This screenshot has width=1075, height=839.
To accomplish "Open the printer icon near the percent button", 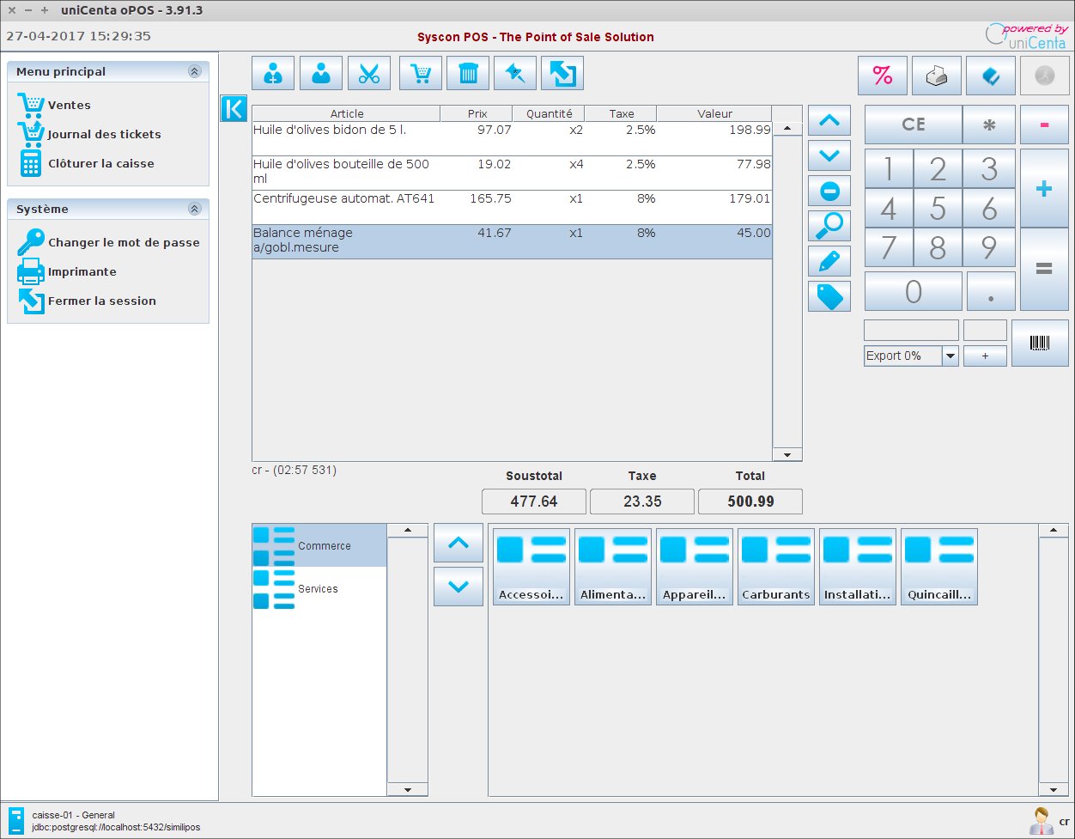I will pos(936,76).
